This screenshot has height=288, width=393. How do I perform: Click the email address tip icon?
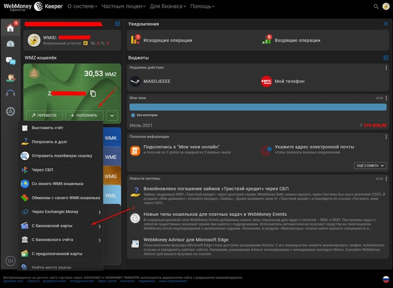pos(266,151)
